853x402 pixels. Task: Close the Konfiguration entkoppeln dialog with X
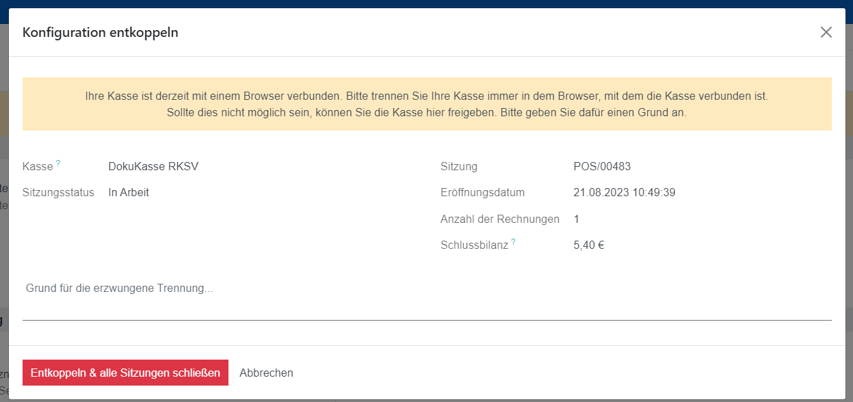[826, 32]
